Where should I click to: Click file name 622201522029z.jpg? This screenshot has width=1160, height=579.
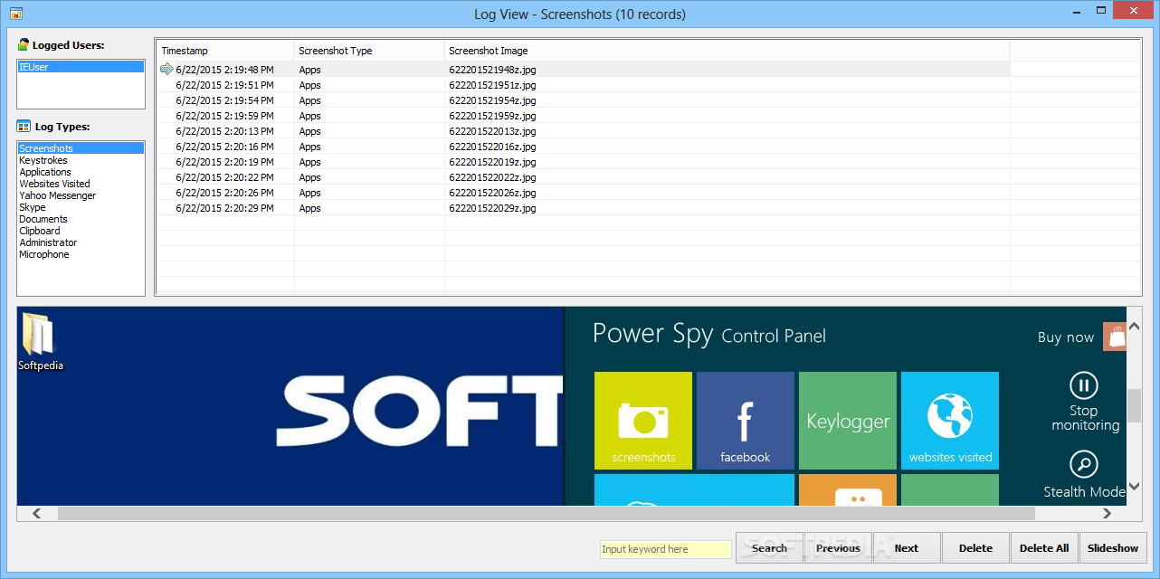pos(492,208)
